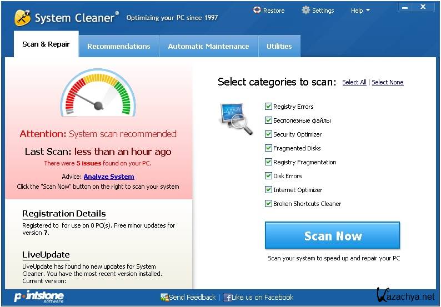The height and width of the screenshot is (307, 441).
Task: Open the Automatic Maintenance tab
Action: [208, 47]
